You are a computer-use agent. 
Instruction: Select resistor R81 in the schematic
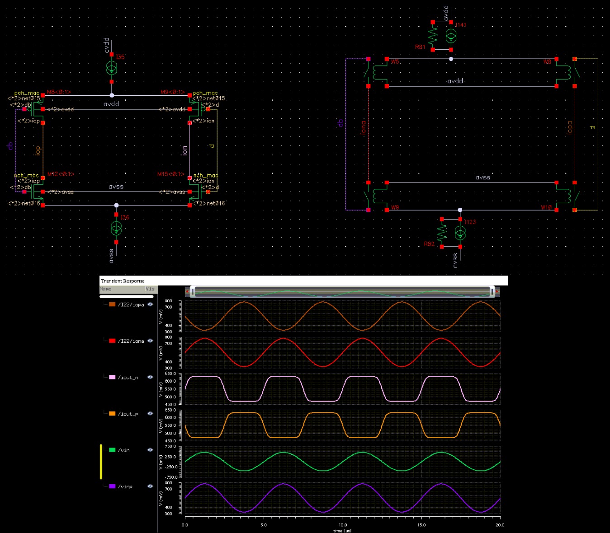pos(433,36)
